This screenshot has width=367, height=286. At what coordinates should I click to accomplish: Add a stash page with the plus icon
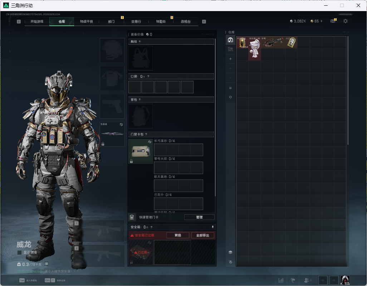pos(230,59)
